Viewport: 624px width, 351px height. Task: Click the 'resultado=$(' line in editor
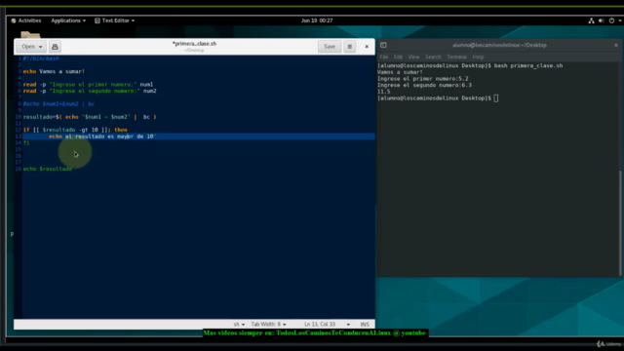click(x=90, y=117)
